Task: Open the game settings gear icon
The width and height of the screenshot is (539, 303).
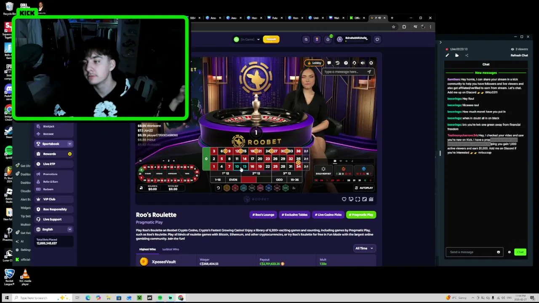Action: click(371, 63)
